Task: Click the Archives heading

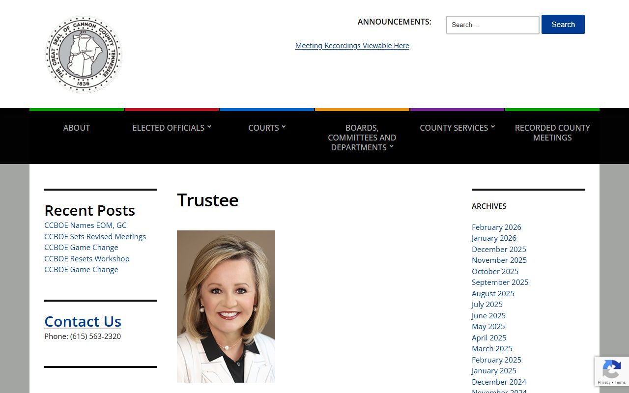Action: pyautogui.click(x=489, y=206)
